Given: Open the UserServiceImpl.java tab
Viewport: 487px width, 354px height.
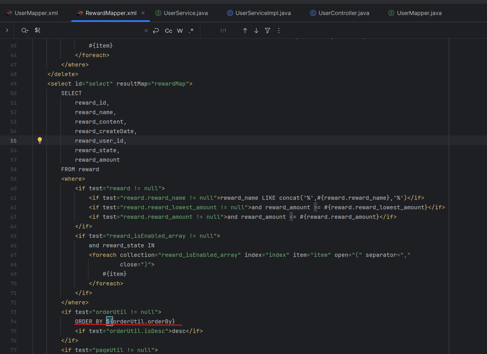Looking at the screenshot, I should point(263,13).
